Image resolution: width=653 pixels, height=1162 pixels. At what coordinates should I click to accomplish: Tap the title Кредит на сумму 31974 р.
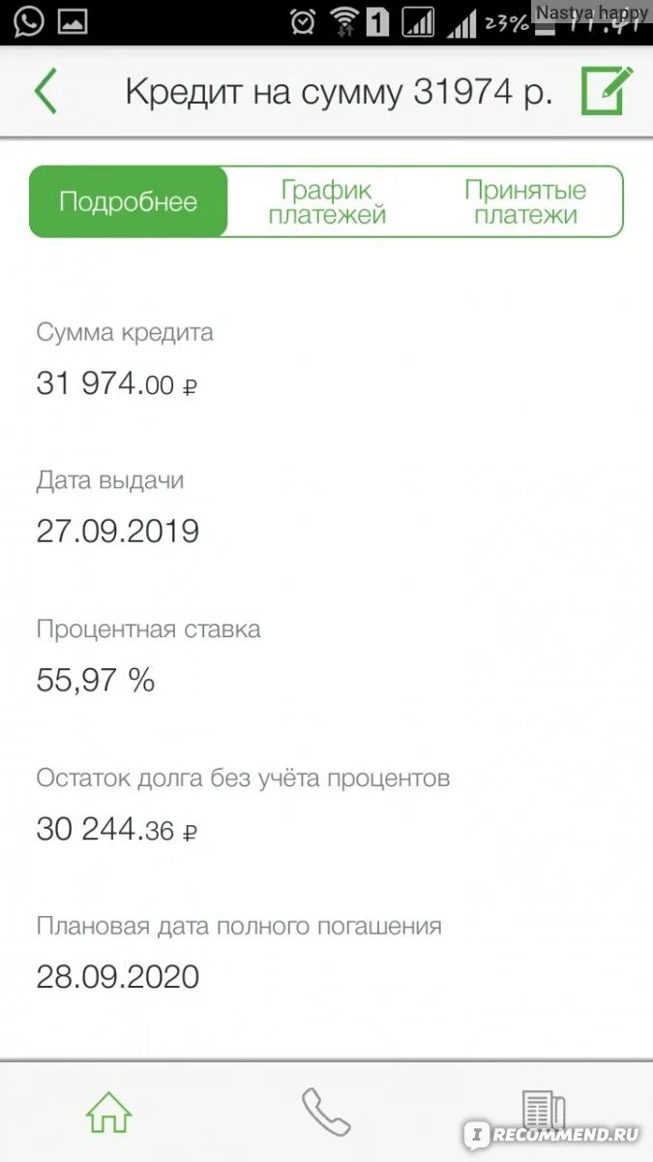(340, 92)
